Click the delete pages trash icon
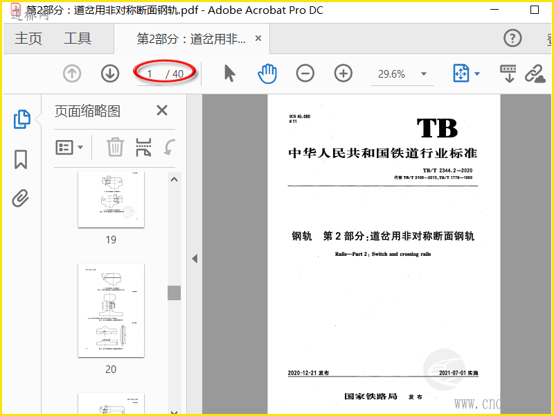 tap(115, 147)
